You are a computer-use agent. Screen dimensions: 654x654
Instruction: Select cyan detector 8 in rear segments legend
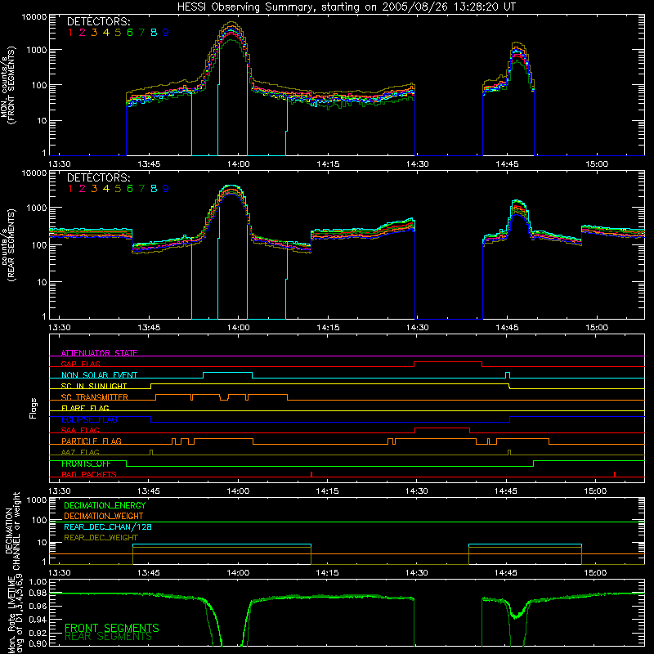[154, 189]
